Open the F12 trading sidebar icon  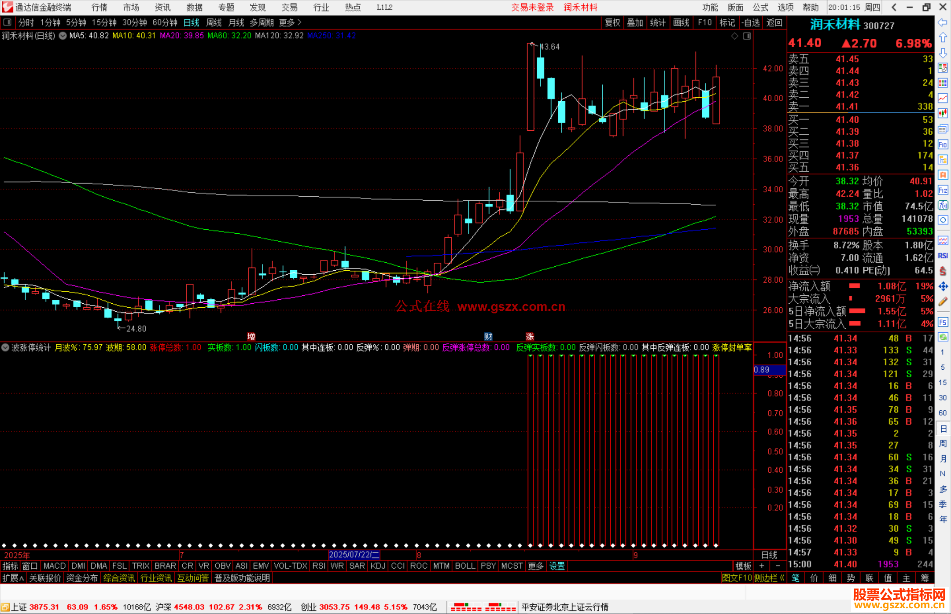coord(943,190)
